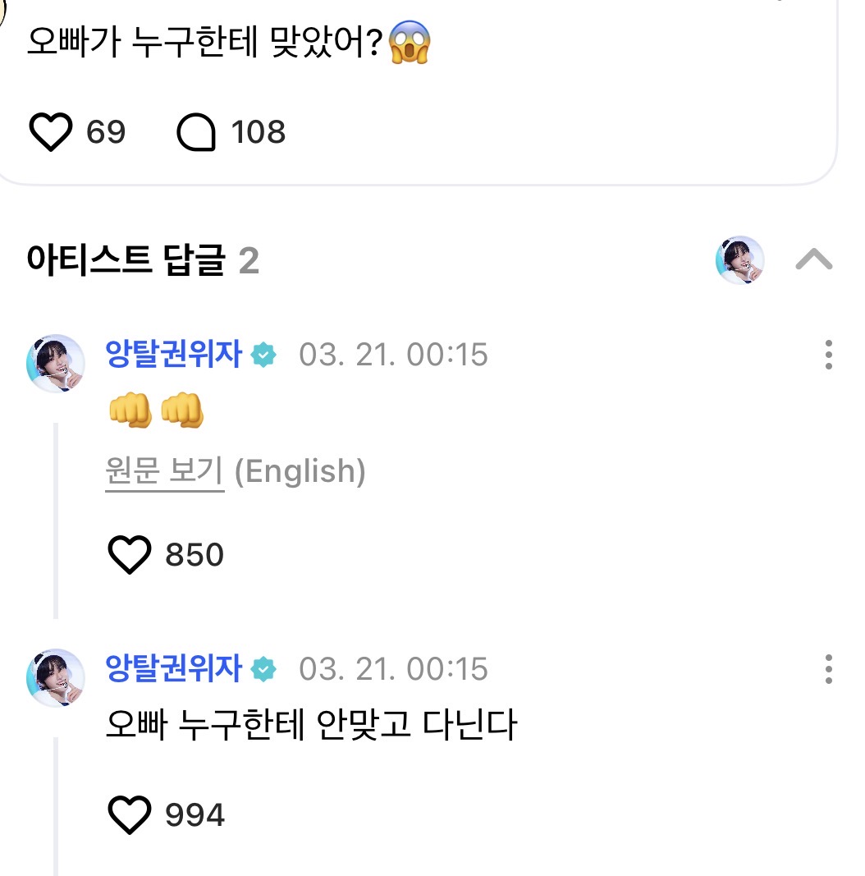
Task: Tap the 108 comments count
Action: pyautogui.click(x=259, y=132)
